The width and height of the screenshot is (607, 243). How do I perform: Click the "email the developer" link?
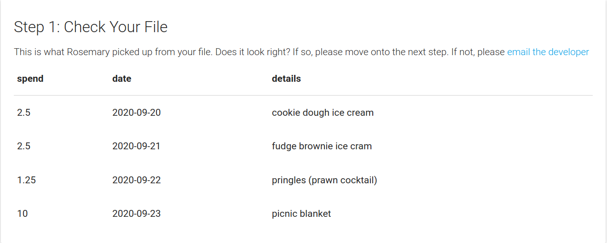click(548, 52)
